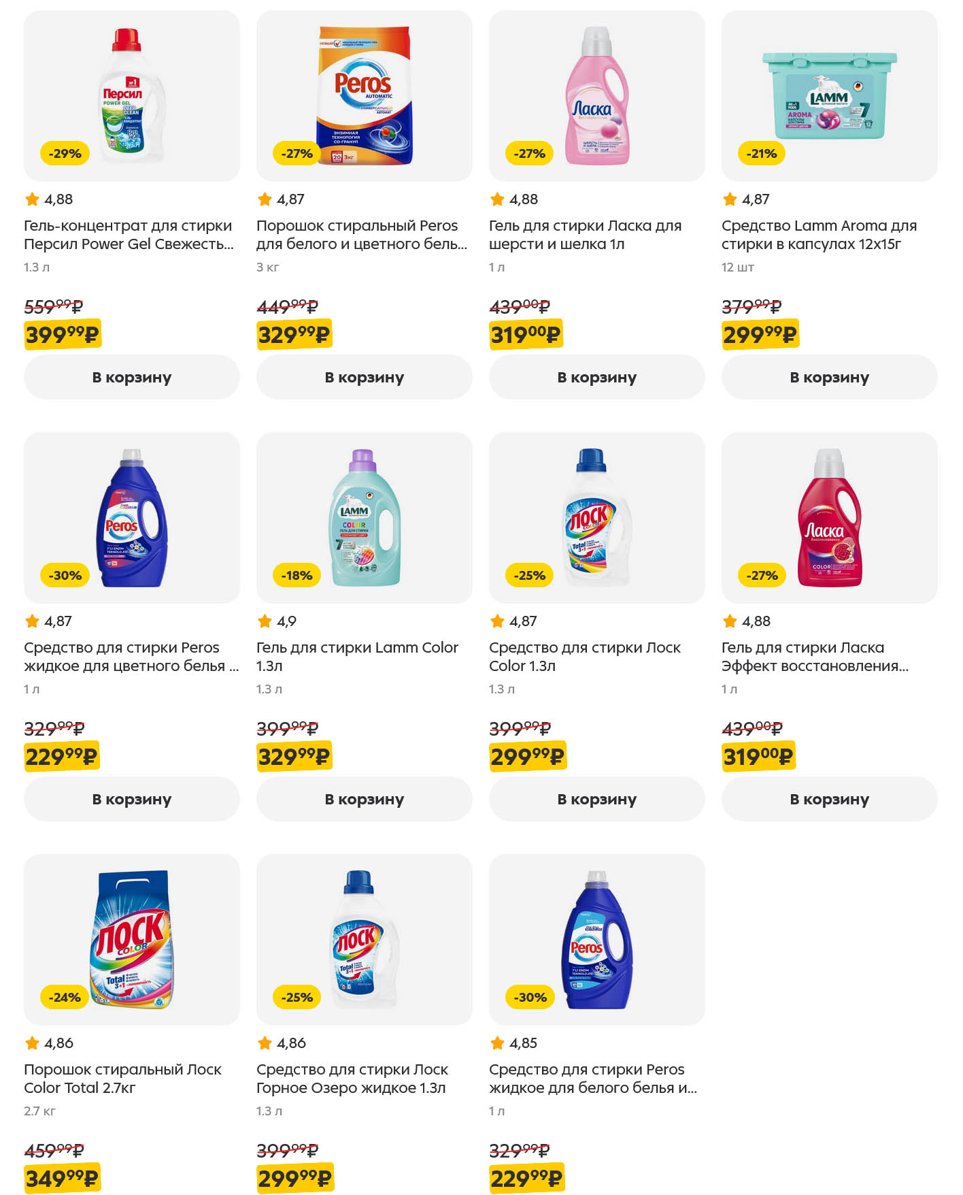Open Peros Automatic powder bag image
This screenshot has height=1195, width=963.
[x=364, y=95]
